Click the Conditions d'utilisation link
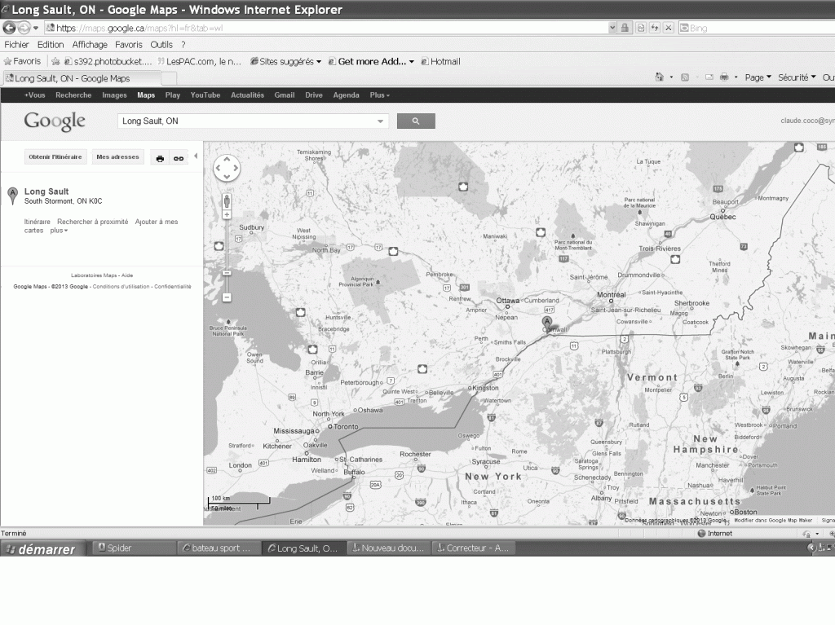 pyautogui.click(x=121, y=286)
